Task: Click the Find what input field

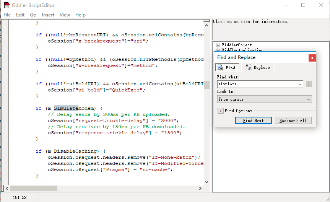Action: 257,84
